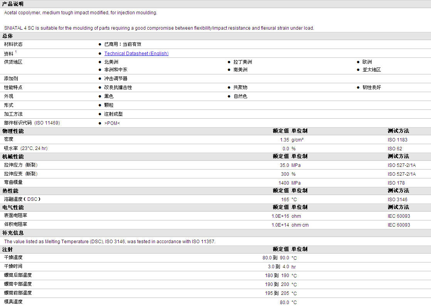Click the 300 tensile strain value
Screen dimensions: 431x306
click(x=285, y=174)
